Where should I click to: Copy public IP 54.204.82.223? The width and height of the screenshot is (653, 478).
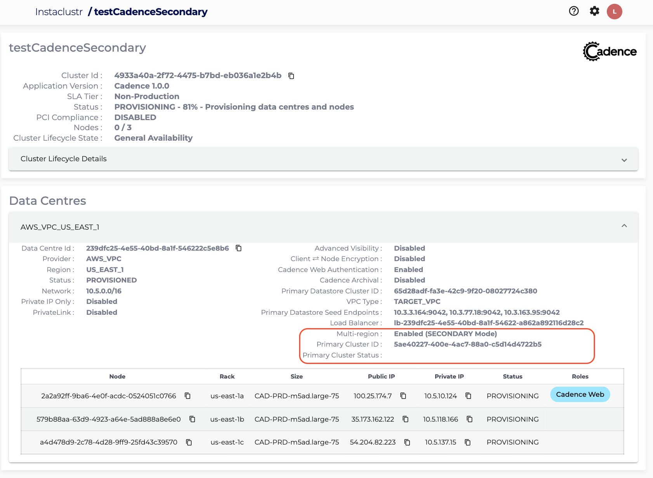pos(407,442)
